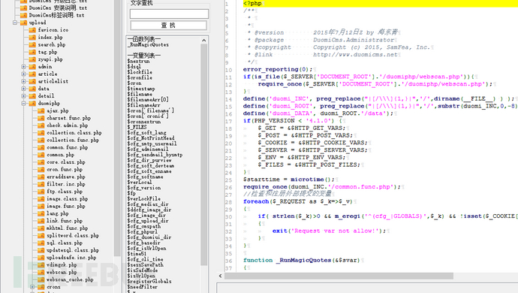The width and height of the screenshot is (518, 293).
Task: Open the tag.php file
Action: click(x=47, y=52)
